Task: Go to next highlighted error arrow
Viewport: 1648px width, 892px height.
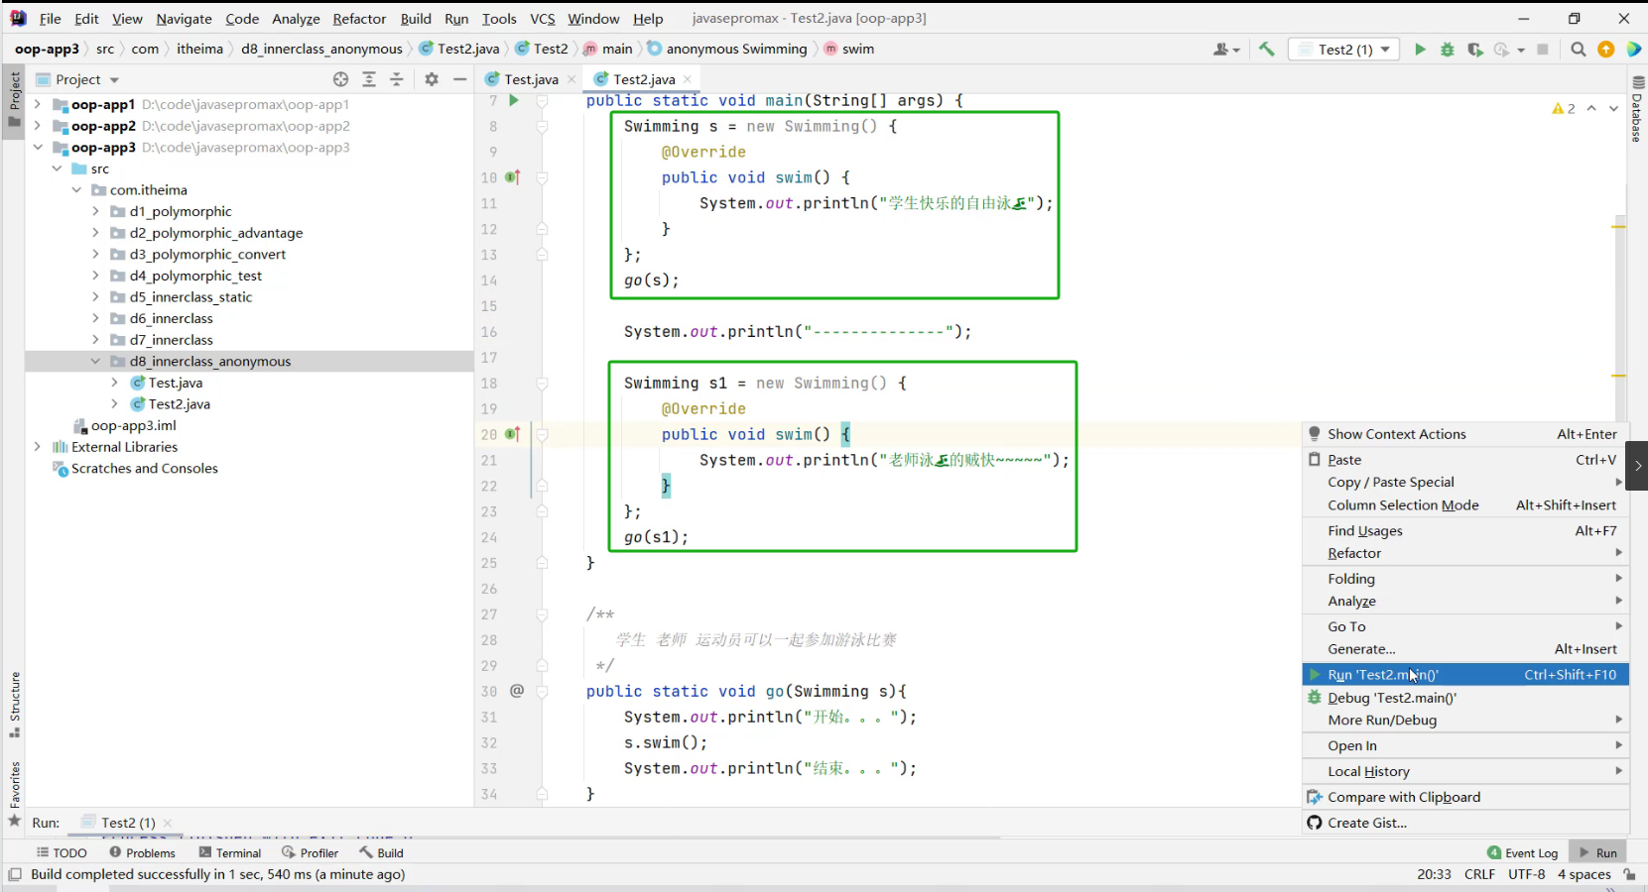Action: (x=1613, y=108)
